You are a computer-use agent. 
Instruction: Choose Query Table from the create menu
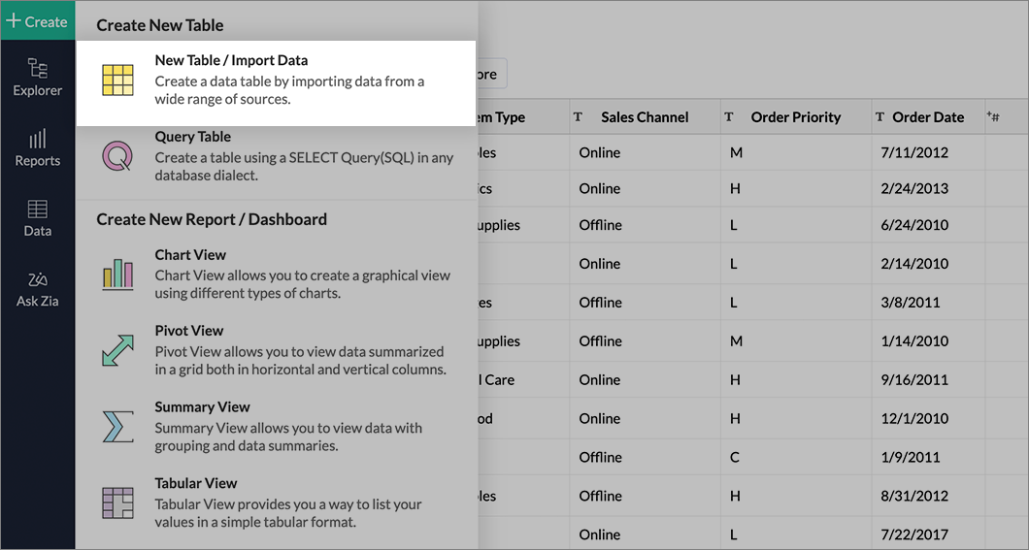[x=192, y=137]
